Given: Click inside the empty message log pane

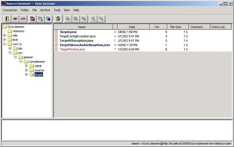Looking at the screenshot, I should (117, 130).
